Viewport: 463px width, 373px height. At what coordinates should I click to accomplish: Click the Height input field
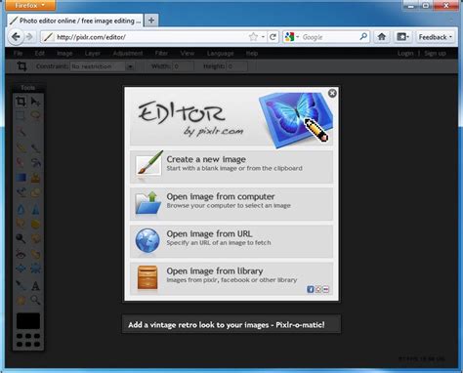point(236,66)
